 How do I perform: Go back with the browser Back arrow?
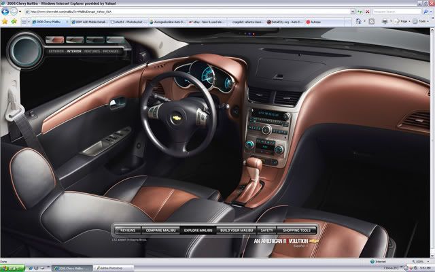[x=5, y=12]
